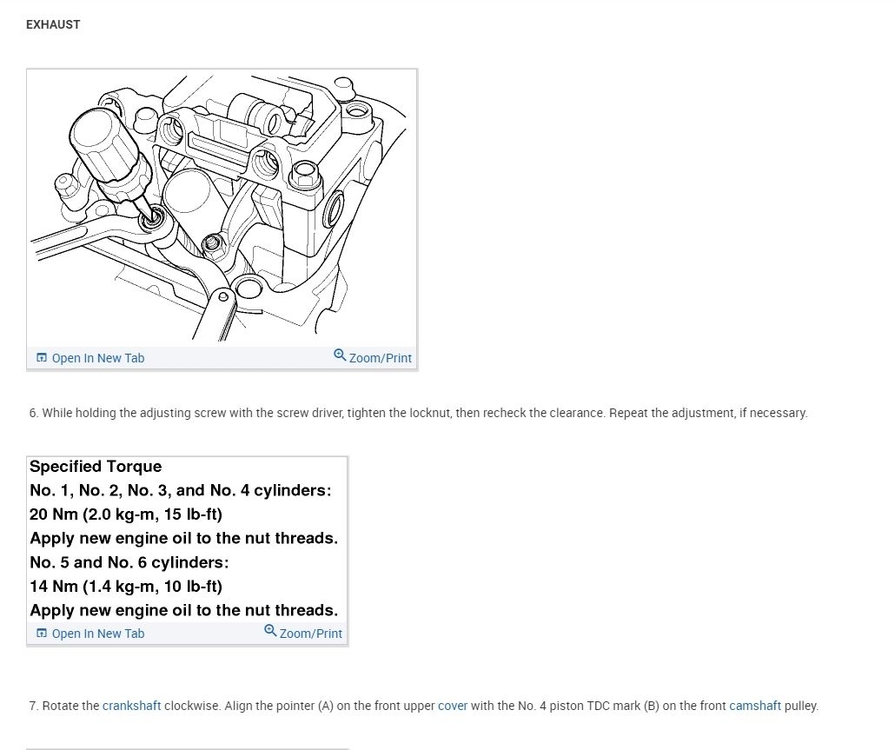The image size is (895, 750).
Task: Click the 'Specified Torque' heading in the table
Action: click(96, 467)
